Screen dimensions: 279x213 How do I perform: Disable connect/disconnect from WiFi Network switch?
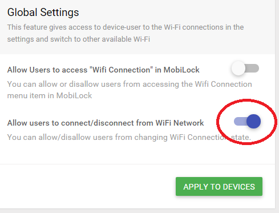point(247,121)
